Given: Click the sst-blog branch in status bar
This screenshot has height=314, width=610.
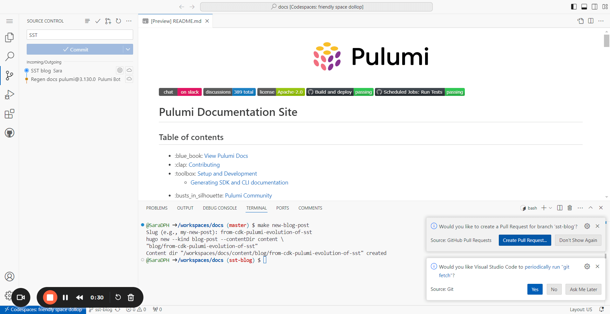Looking at the screenshot, I should click(101, 309).
